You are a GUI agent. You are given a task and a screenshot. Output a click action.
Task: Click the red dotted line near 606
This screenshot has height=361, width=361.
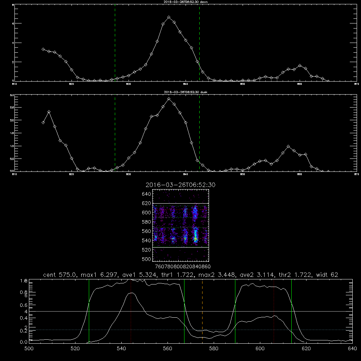(x=274, y=311)
